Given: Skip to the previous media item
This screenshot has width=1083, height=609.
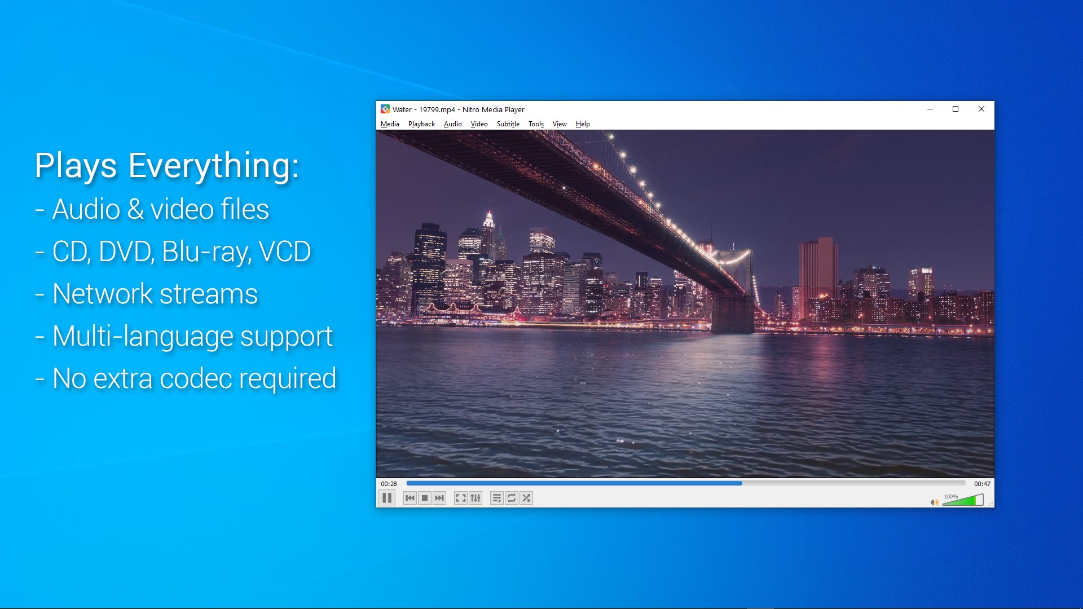Looking at the screenshot, I should tap(410, 498).
